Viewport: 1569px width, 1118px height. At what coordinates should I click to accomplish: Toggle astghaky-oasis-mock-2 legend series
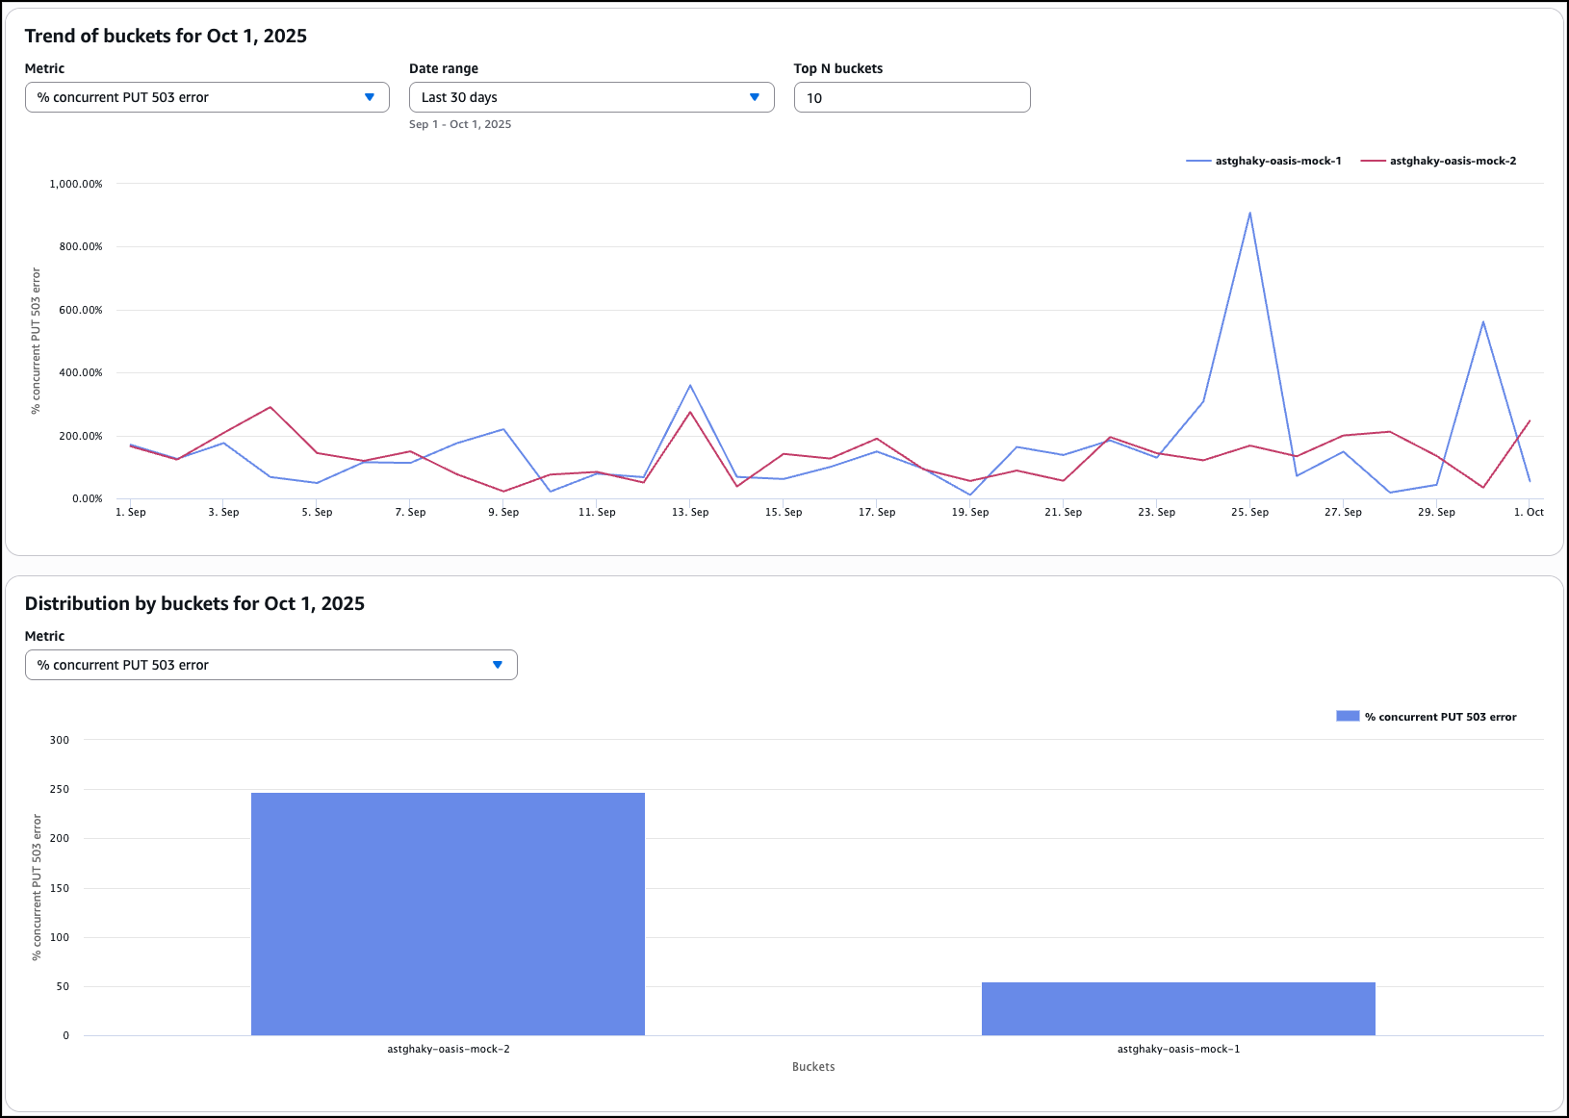1453,161
